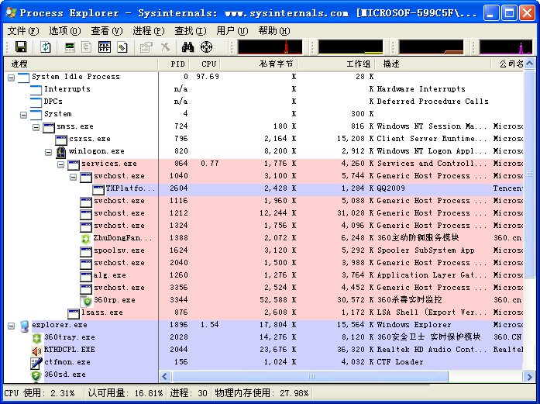Collapse the System Idle Process node
Screen dimensions: 540x404
[x=11, y=77]
